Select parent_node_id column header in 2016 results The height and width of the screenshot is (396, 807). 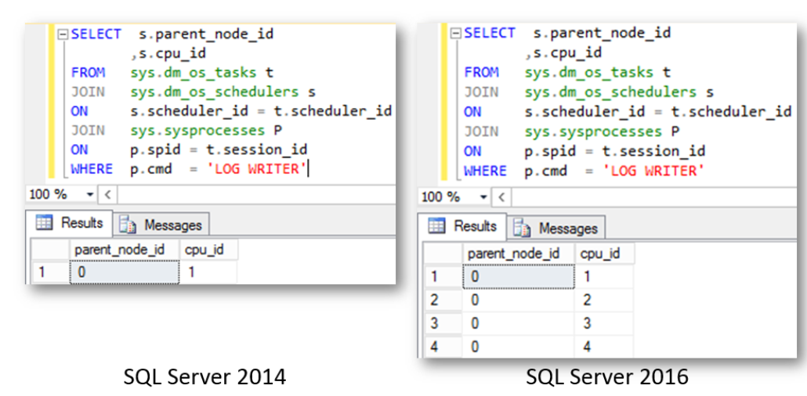pyautogui.click(x=518, y=253)
